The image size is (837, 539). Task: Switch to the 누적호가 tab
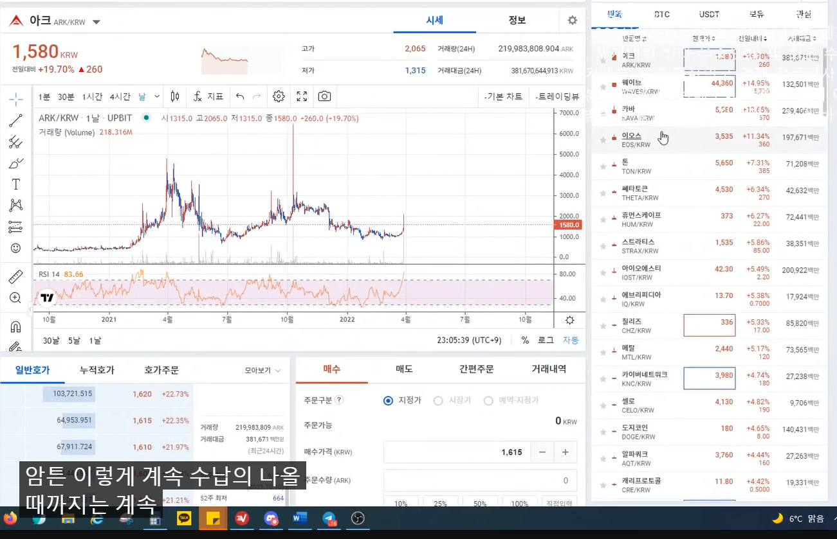point(97,370)
